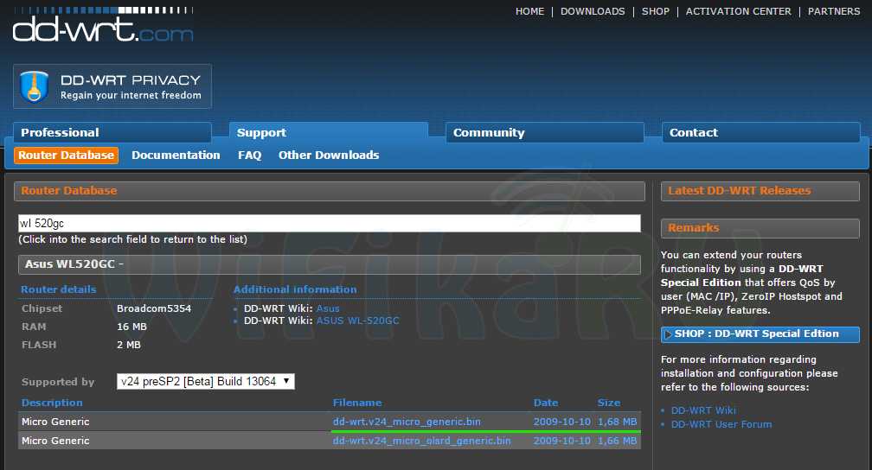The image size is (872, 470).
Task: Visit the DD-WRT User Forum link
Action: pos(721,424)
